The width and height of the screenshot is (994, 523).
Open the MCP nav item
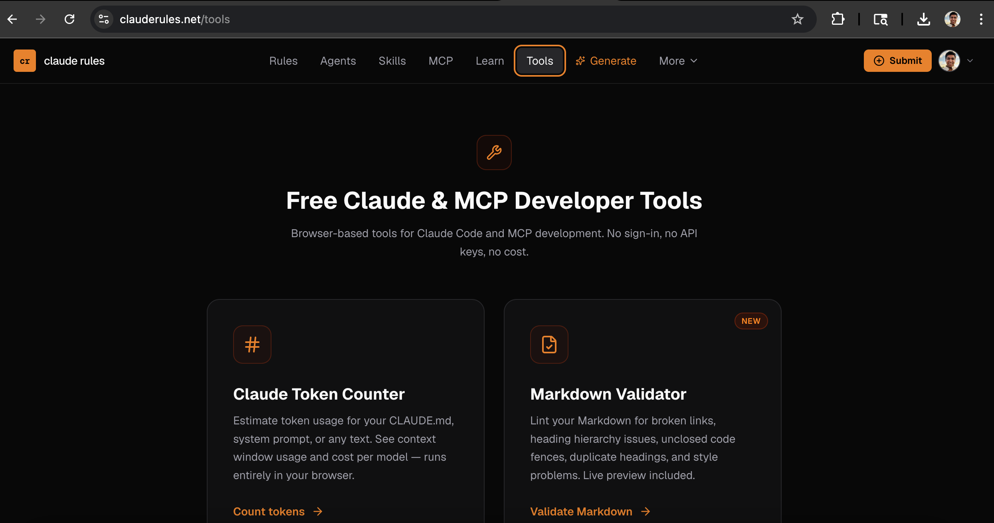(441, 61)
